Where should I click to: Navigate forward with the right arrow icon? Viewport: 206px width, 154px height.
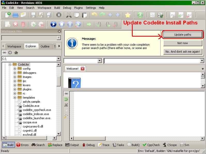pyautogui.click(x=118, y=15)
